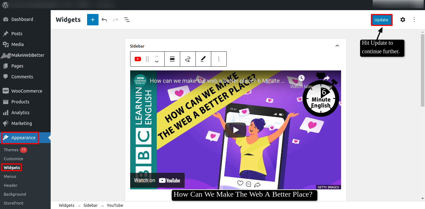Click the YouTube block icon in the toolbar

[x=137, y=59]
